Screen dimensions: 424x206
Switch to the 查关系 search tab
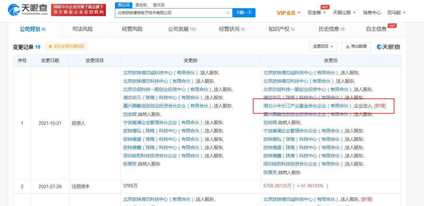(159, 5)
